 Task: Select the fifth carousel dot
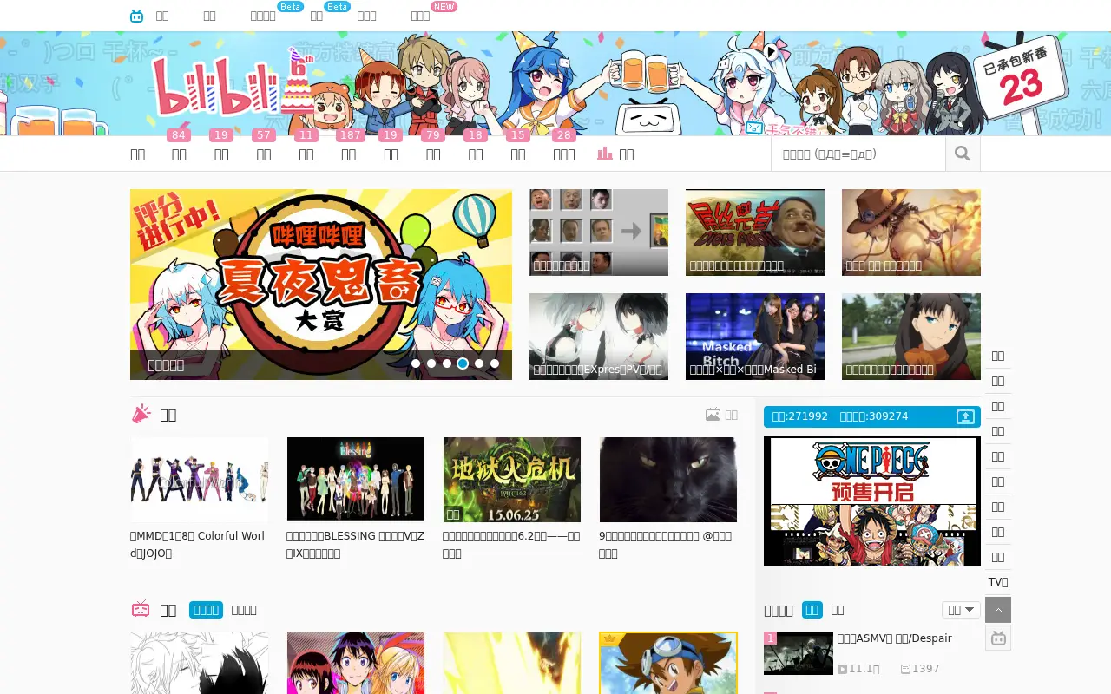479,363
